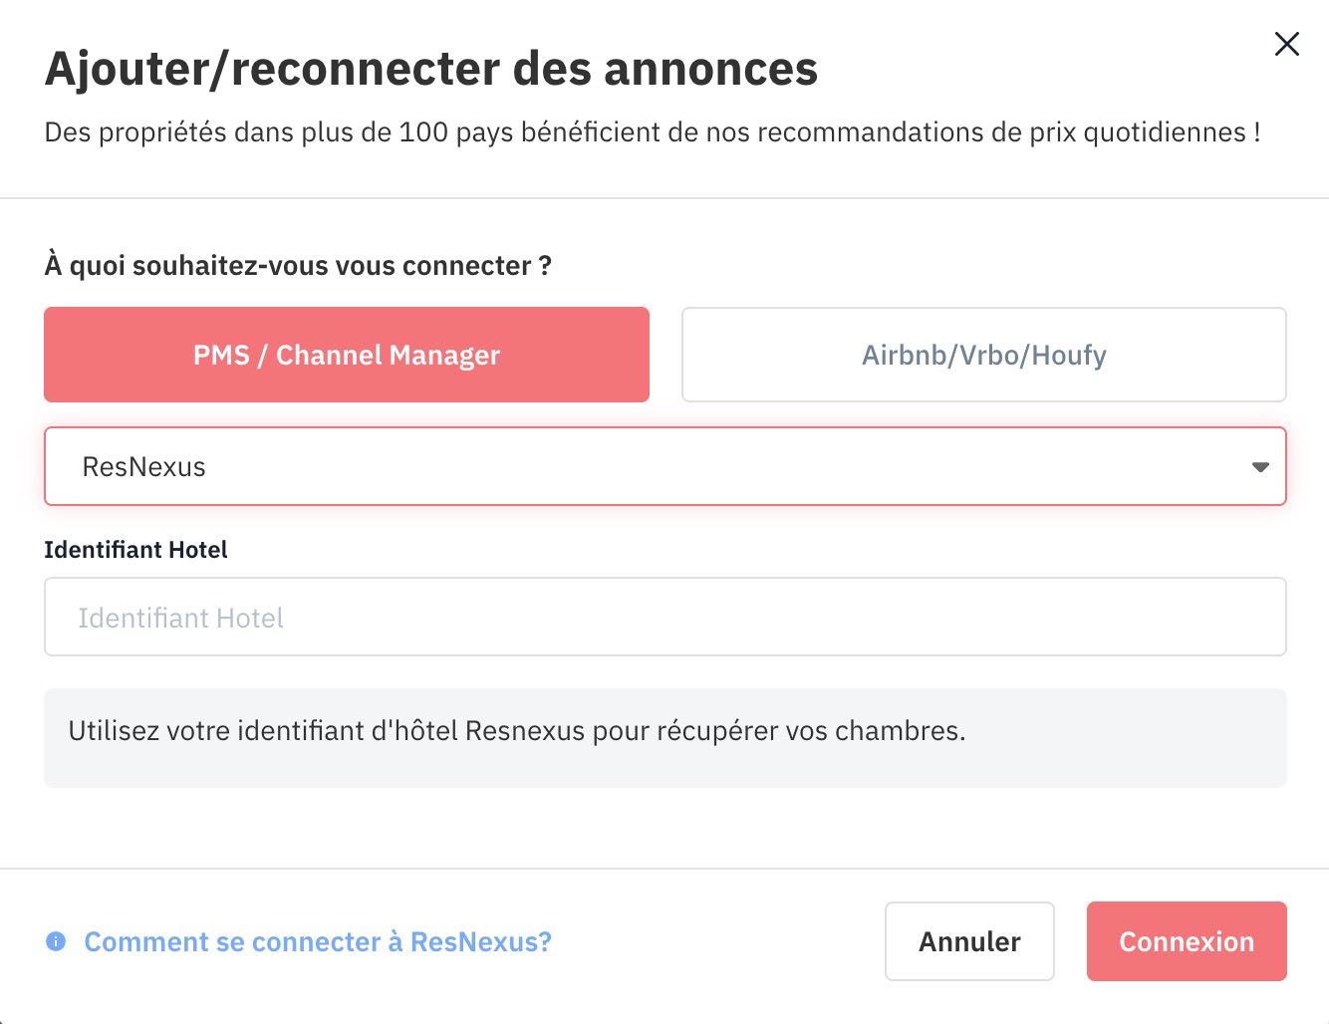The width and height of the screenshot is (1329, 1024).
Task: Click the word quotidiennes in the subtitle
Action: coord(1165,132)
